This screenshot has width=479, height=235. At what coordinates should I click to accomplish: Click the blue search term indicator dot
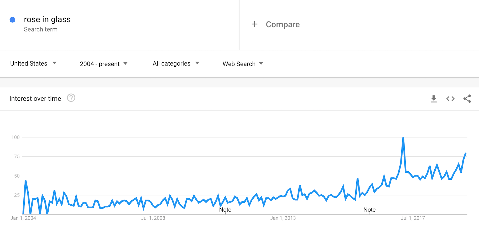coord(12,19)
